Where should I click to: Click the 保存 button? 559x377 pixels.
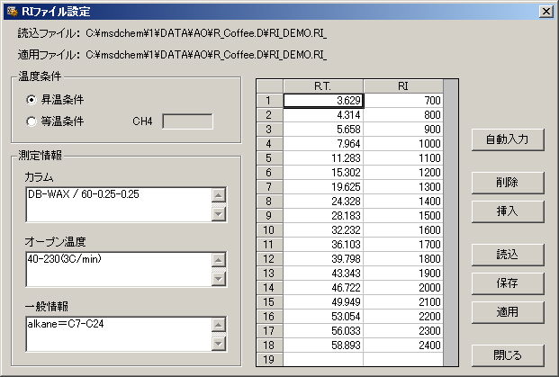click(508, 283)
